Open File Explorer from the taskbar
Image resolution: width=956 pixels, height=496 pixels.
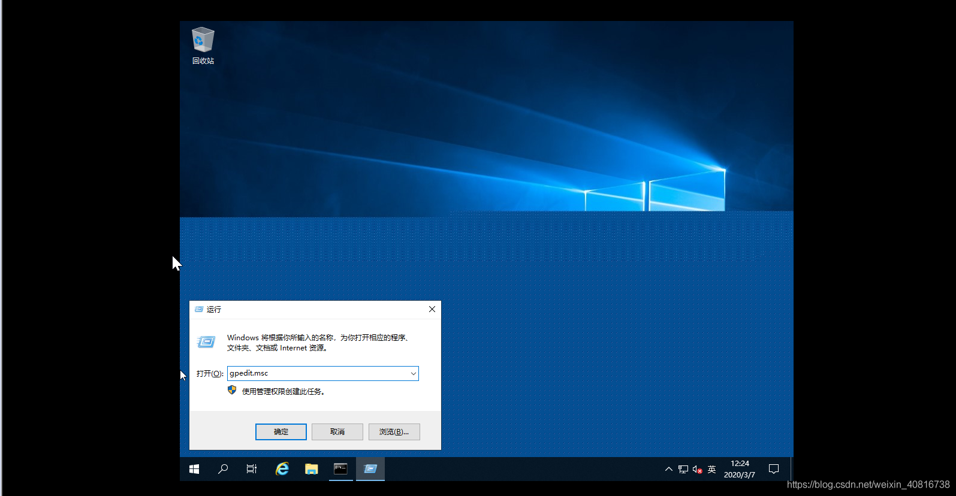311,469
